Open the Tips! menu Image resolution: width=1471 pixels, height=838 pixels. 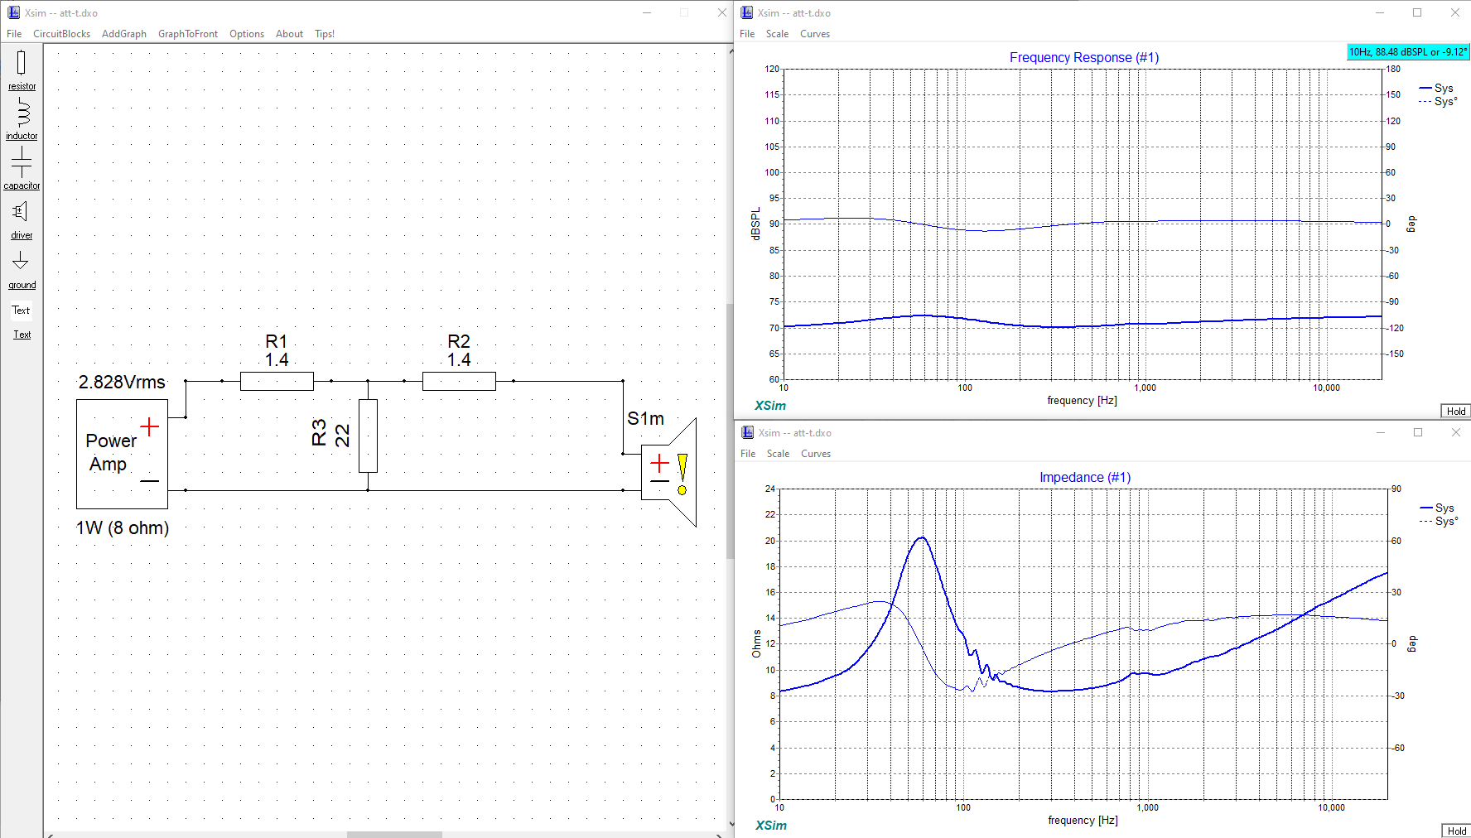pos(325,34)
